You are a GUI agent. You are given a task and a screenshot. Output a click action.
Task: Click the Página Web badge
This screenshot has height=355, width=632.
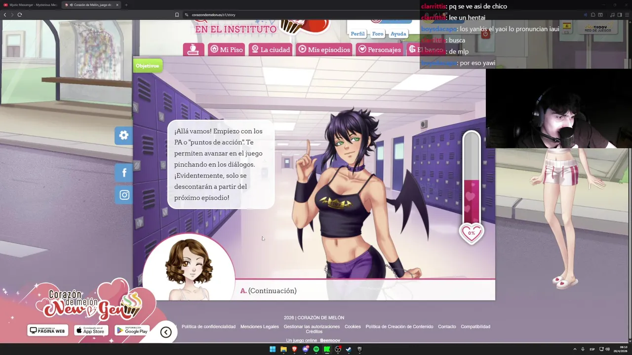coord(48,330)
